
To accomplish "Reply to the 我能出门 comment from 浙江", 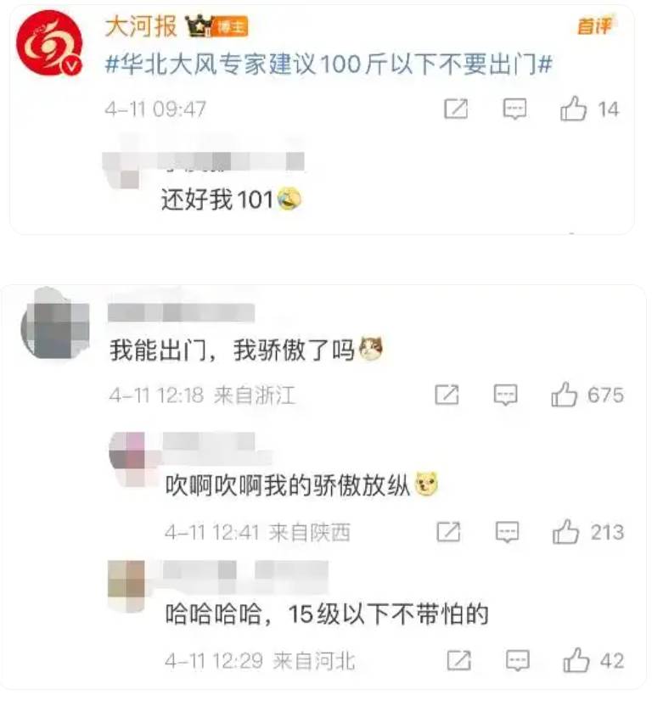I will point(505,395).
